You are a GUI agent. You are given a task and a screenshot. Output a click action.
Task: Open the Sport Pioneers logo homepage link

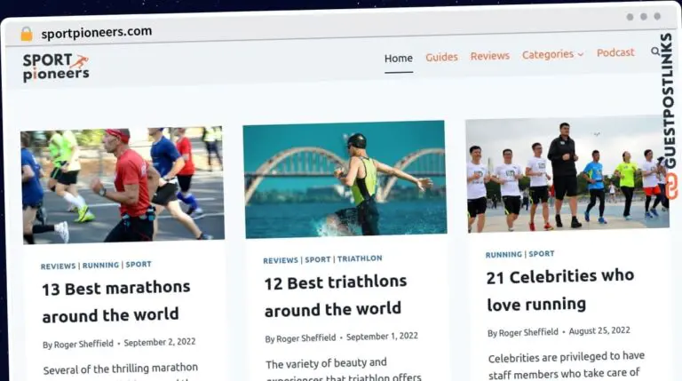pos(56,67)
